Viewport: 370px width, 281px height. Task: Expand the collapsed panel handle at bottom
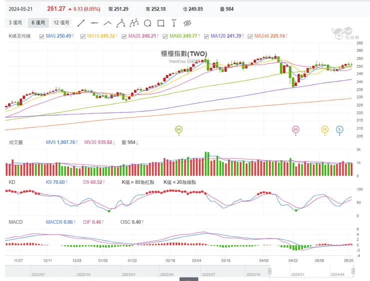coord(188,279)
